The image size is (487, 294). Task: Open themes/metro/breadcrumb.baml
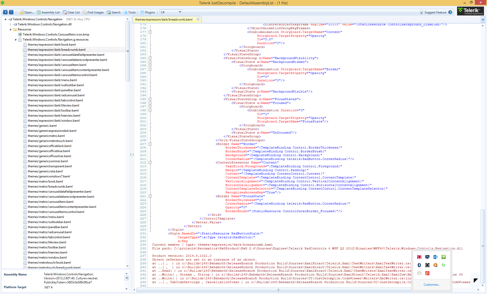(x=50, y=187)
